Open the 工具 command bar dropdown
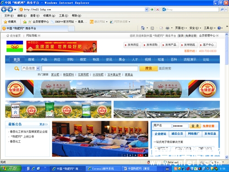229x172 pixels. tap(210, 28)
